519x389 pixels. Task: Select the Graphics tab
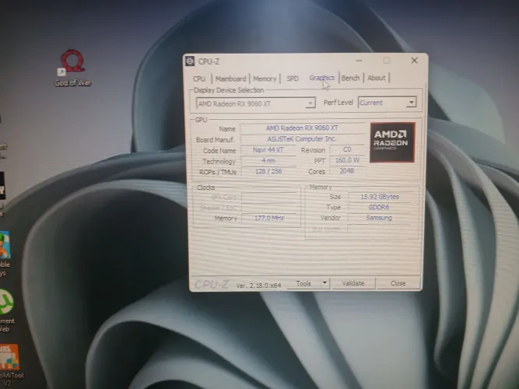coord(321,78)
